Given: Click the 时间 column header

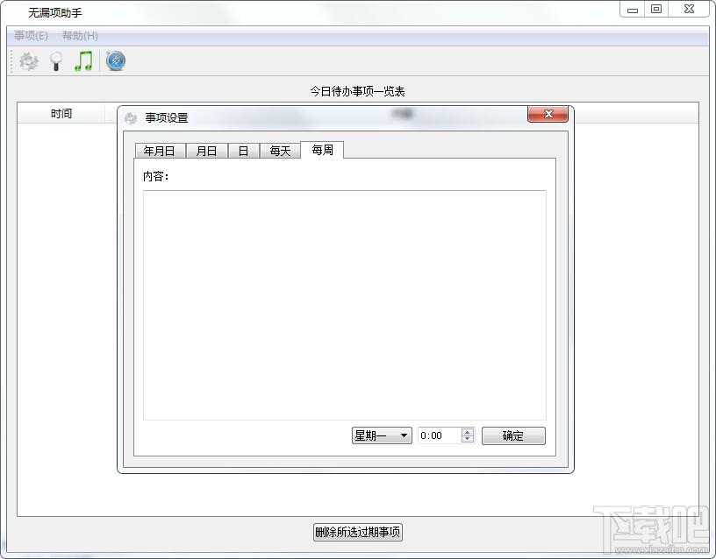Looking at the screenshot, I should [x=61, y=114].
